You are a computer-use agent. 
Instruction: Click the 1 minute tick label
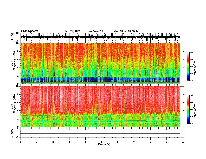click(37, 142)
